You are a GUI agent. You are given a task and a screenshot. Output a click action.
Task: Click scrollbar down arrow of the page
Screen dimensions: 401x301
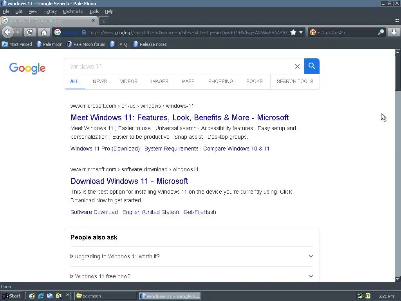(x=398, y=279)
